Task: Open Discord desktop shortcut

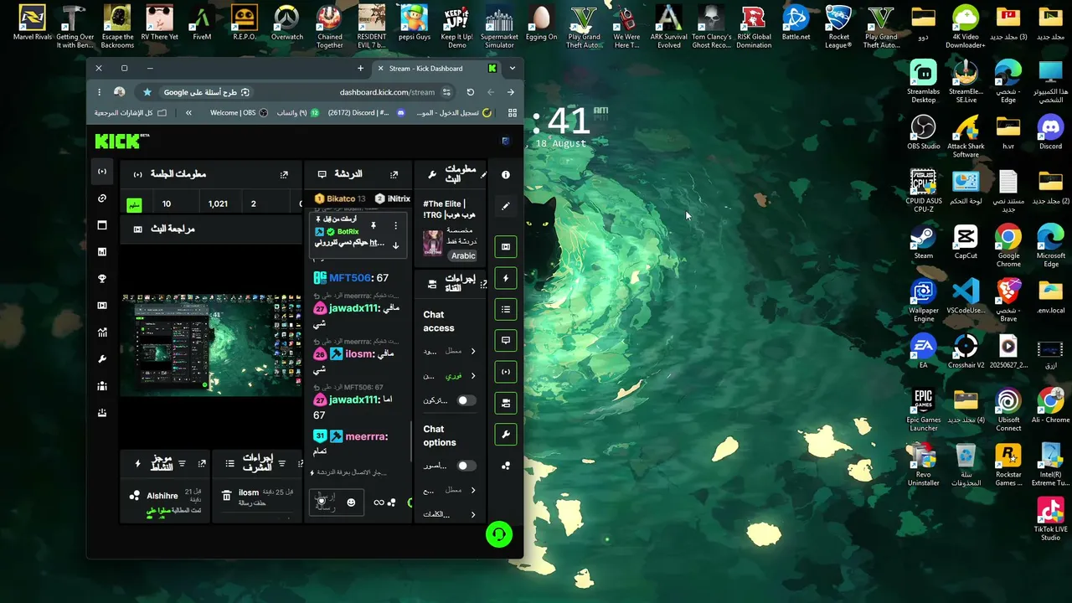Action: click(1050, 132)
